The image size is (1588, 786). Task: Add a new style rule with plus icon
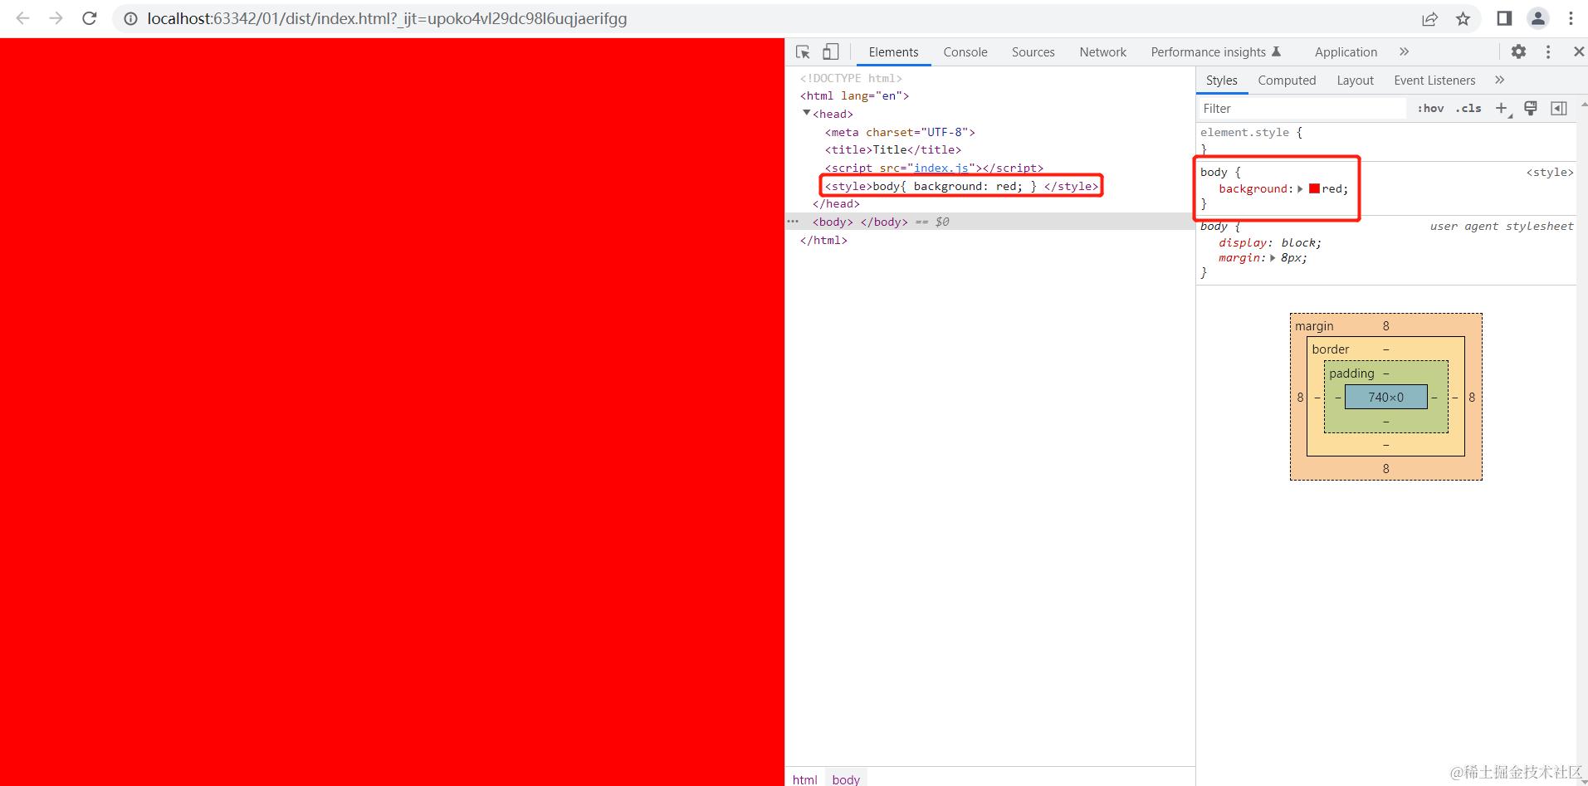(x=1502, y=108)
